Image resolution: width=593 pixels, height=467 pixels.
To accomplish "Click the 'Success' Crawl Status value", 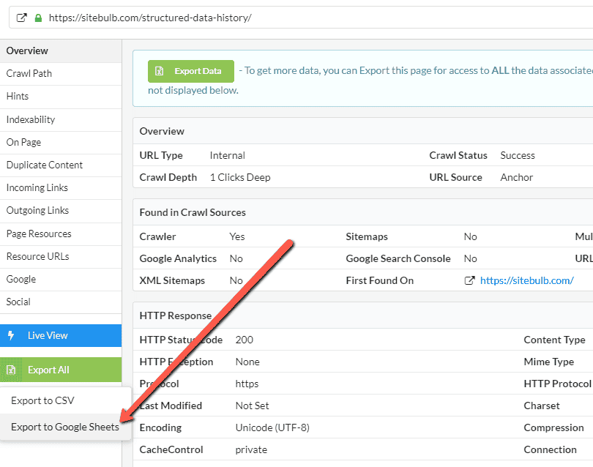I will click(518, 155).
